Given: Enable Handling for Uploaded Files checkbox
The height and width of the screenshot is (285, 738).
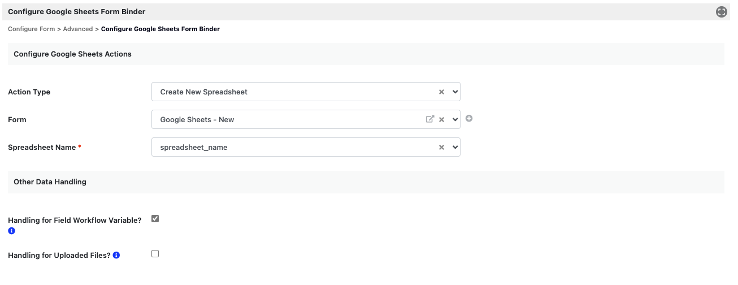Looking at the screenshot, I should pos(155,254).
